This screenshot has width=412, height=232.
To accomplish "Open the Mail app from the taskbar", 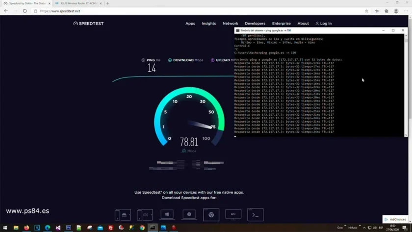I will coord(100,228).
